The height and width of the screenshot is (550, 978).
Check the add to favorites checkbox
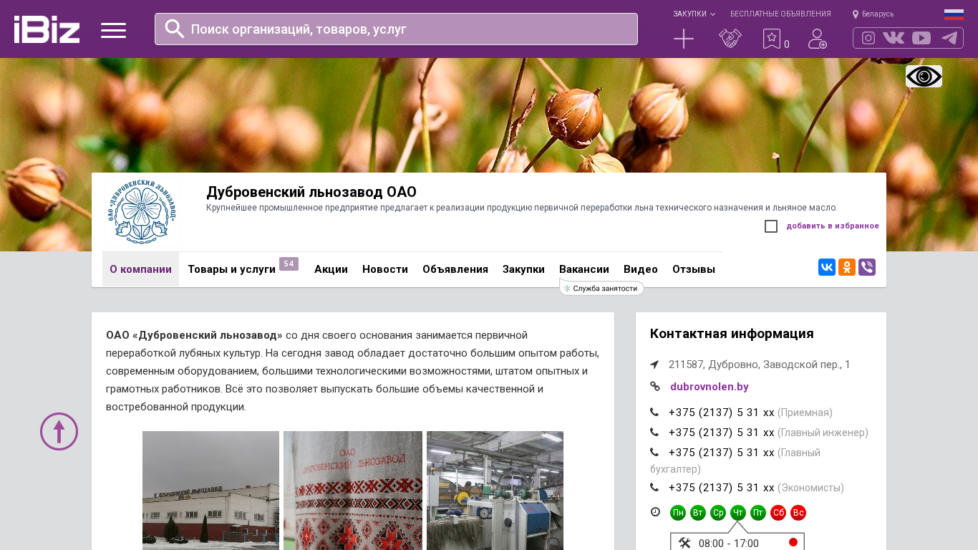[771, 226]
